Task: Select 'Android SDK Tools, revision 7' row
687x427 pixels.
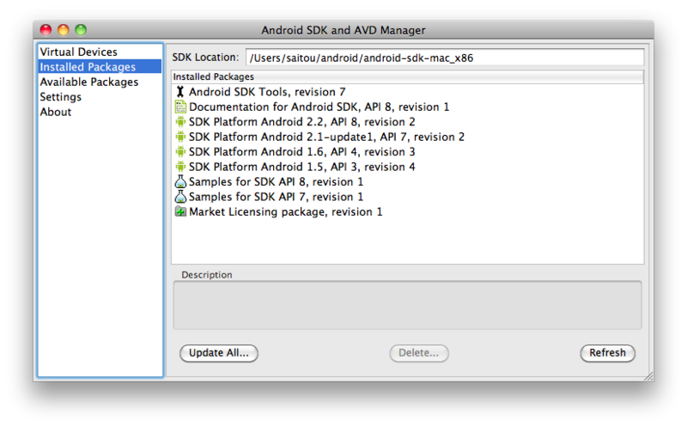Action: tap(407, 92)
